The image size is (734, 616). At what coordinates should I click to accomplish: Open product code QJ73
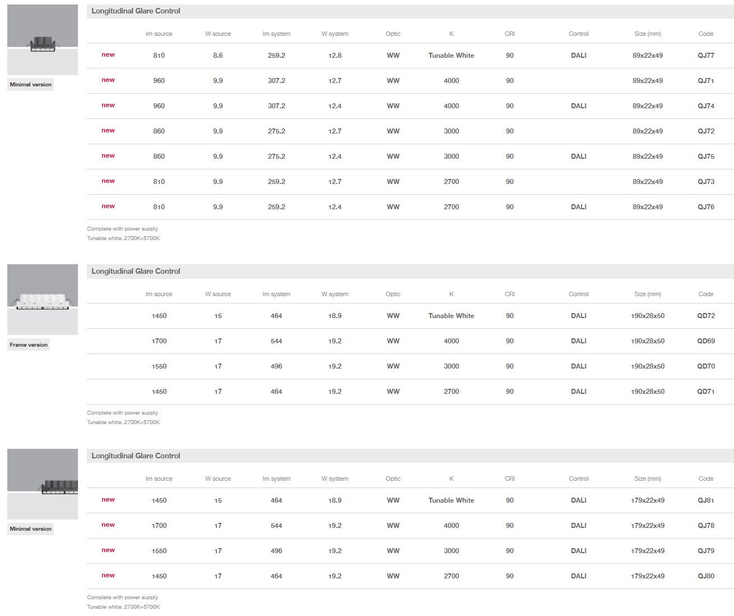(x=705, y=182)
